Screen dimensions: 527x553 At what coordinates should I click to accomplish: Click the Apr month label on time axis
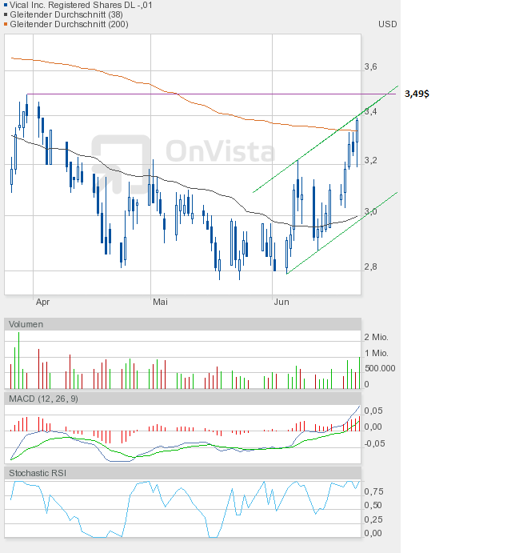(42, 302)
